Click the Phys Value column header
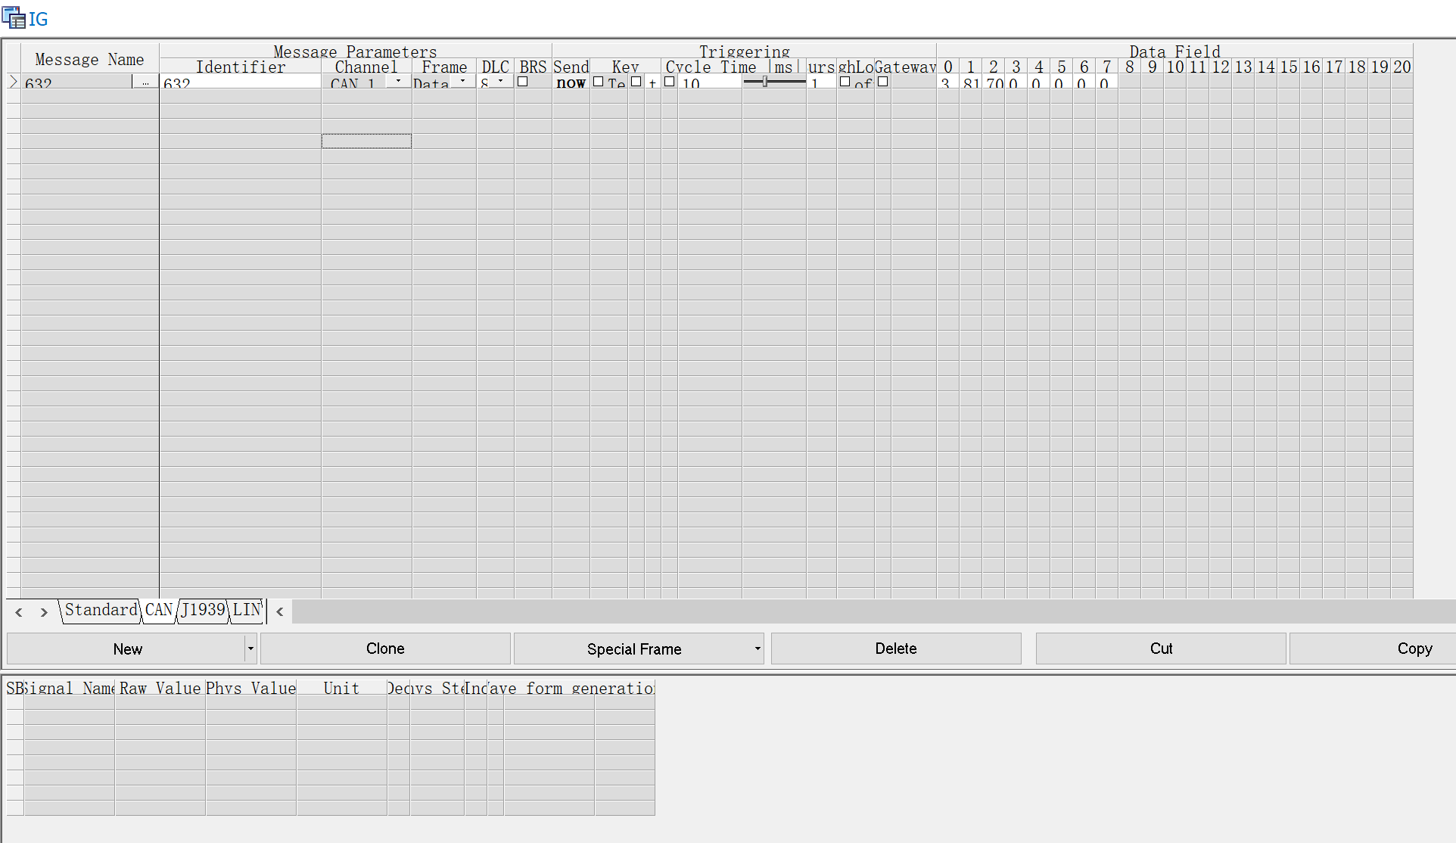The width and height of the screenshot is (1456, 843). click(250, 688)
